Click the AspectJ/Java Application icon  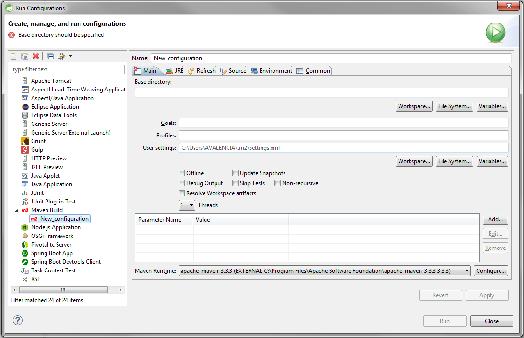tap(25, 98)
